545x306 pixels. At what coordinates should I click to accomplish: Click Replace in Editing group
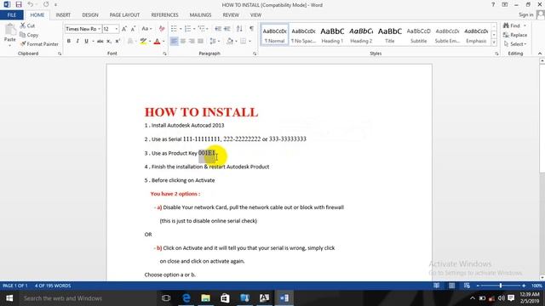pyautogui.click(x=515, y=35)
